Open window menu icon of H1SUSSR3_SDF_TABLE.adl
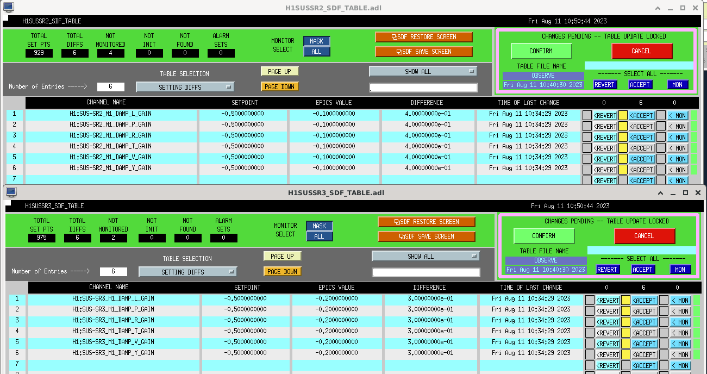Screen dimensions: 707x374 [x=11, y=192]
